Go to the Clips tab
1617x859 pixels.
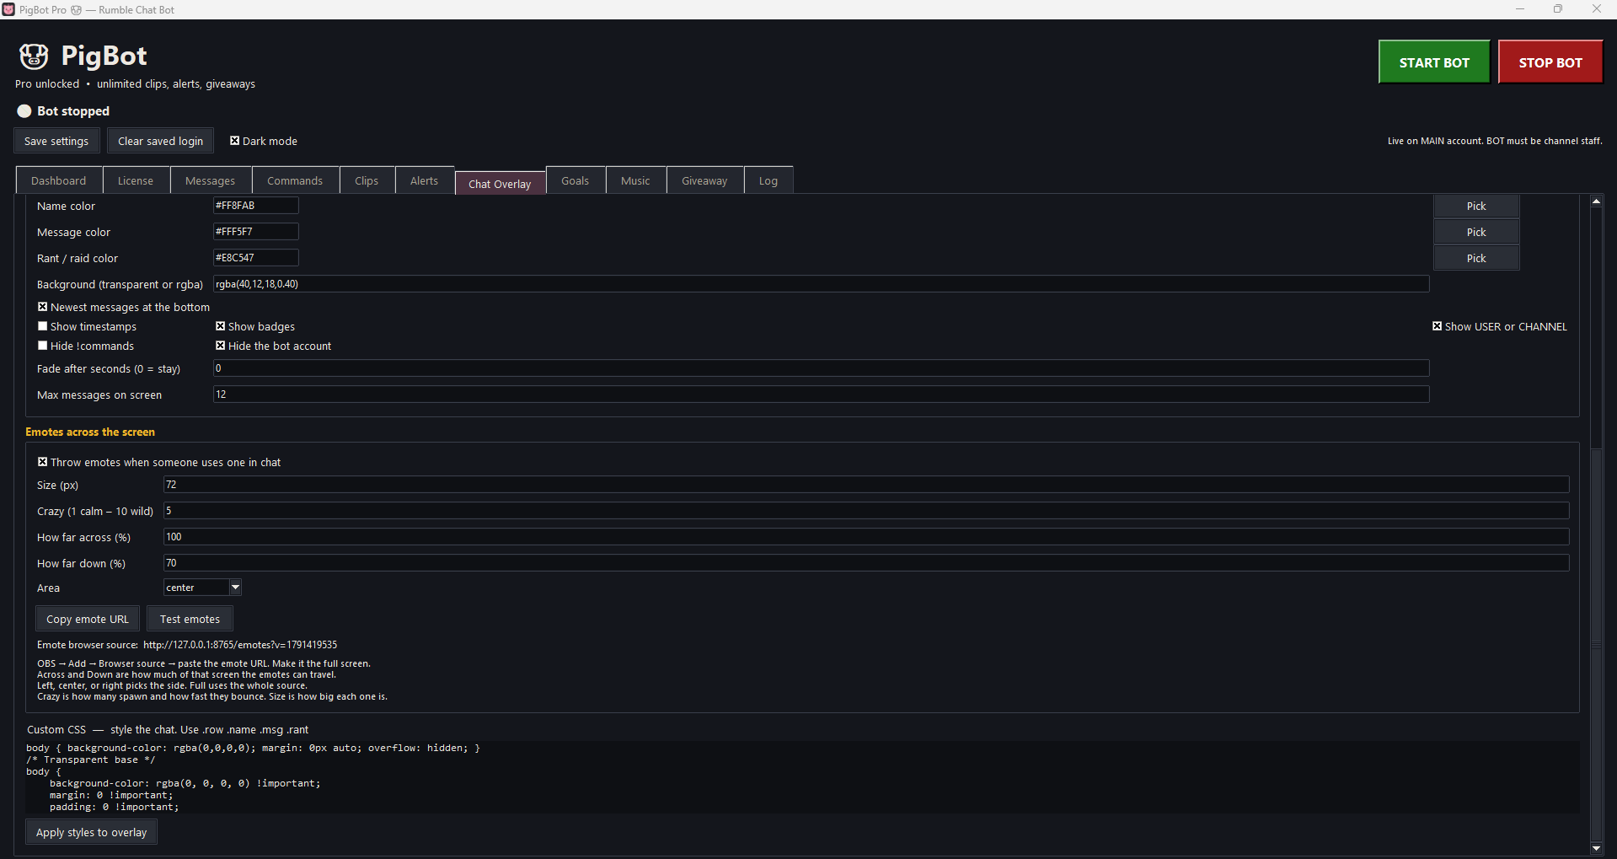(367, 180)
